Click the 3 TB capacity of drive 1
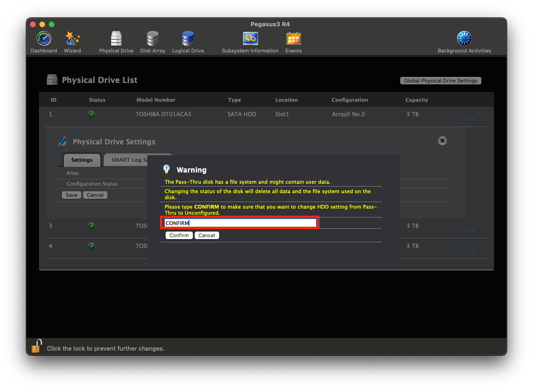Viewport: 533px width, 390px height. pyautogui.click(x=413, y=114)
